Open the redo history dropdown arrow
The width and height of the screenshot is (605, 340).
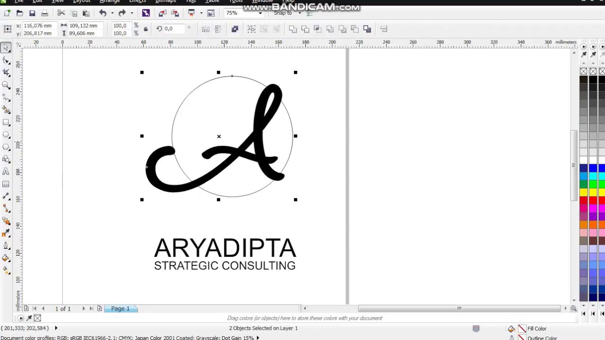[131, 13]
